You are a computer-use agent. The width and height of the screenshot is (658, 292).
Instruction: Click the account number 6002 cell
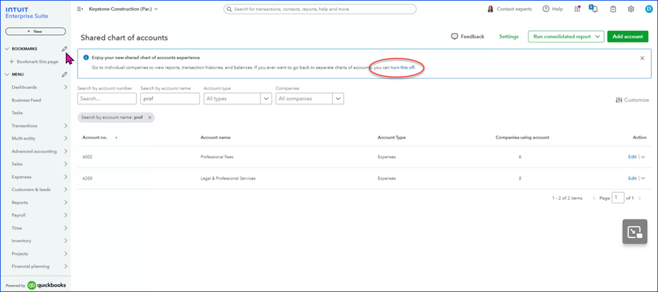pyautogui.click(x=87, y=157)
